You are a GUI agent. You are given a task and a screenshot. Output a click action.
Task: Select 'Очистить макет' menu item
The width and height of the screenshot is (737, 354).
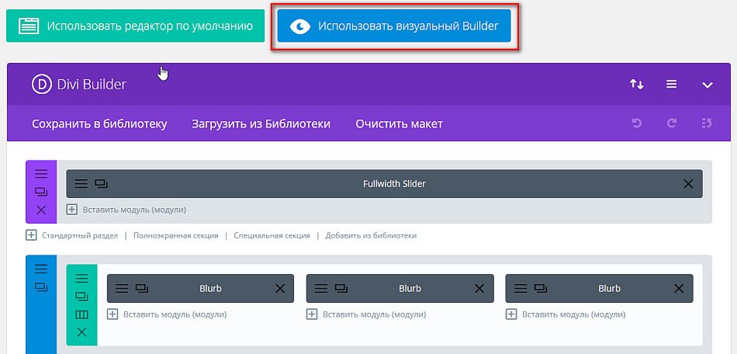click(399, 124)
